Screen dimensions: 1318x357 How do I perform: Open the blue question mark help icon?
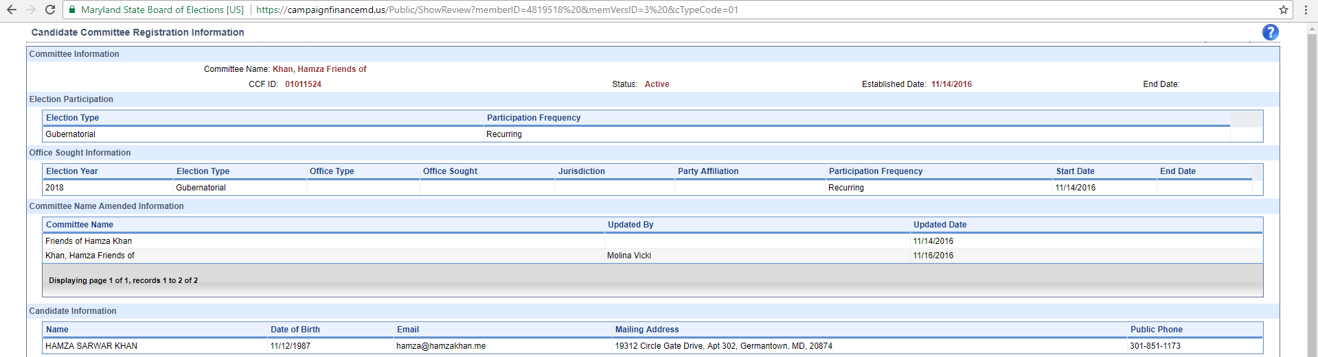coord(1271,32)
